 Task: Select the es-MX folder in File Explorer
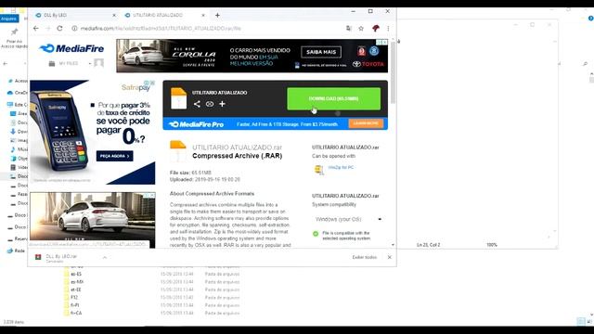77,282
